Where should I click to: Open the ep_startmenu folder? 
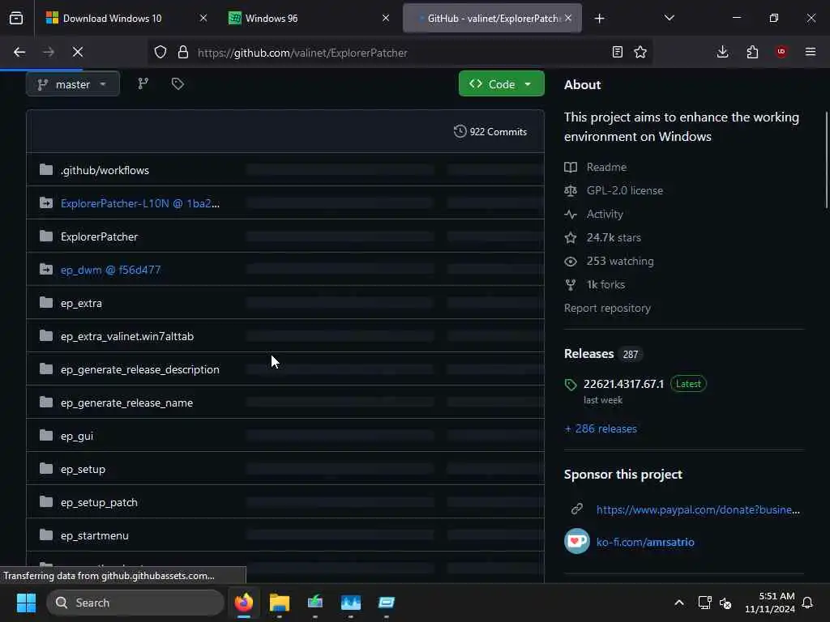[x=94, y=536]
